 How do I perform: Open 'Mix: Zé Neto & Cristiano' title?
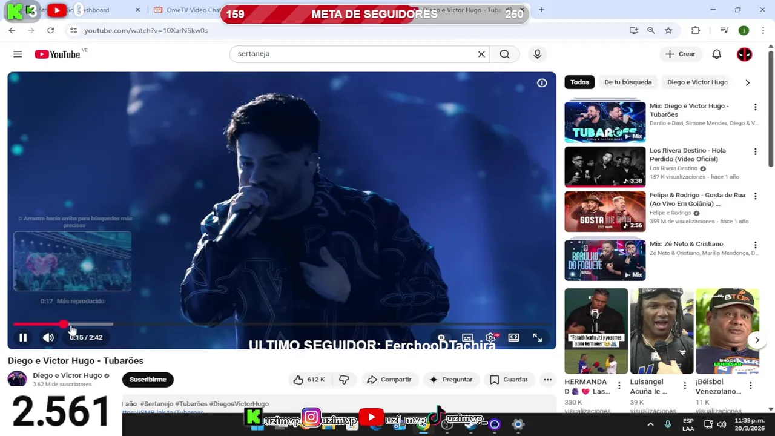click(x=686, y=244)
